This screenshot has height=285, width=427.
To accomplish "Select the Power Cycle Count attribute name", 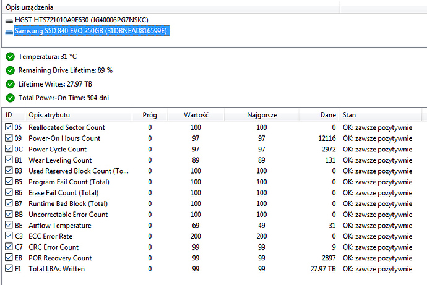I will pos(58,149).
